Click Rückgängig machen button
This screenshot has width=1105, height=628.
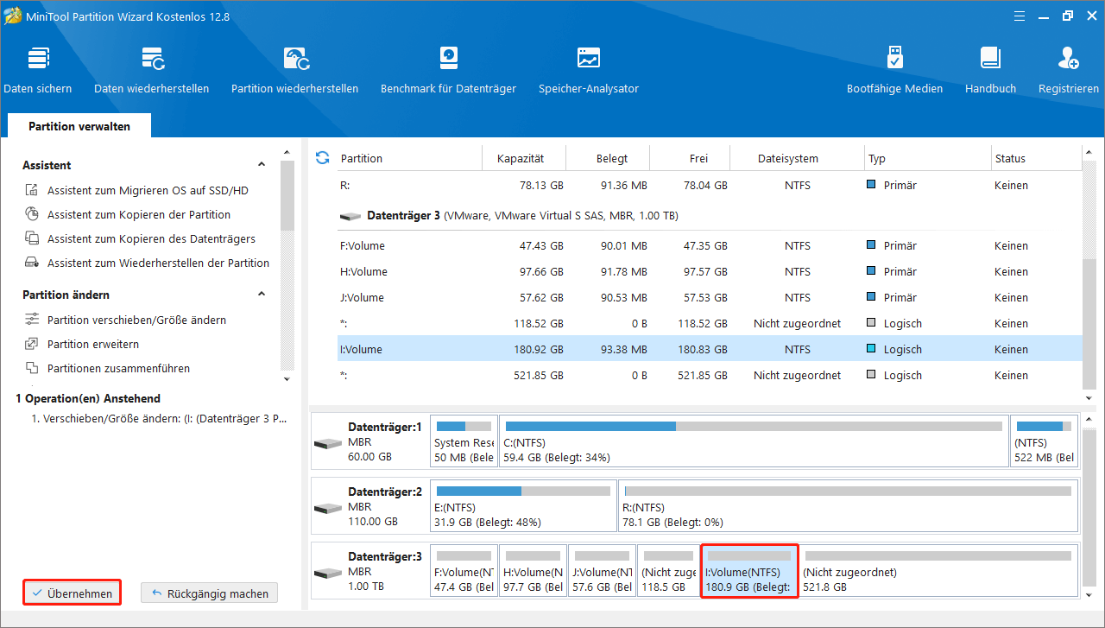coord(210,593)
